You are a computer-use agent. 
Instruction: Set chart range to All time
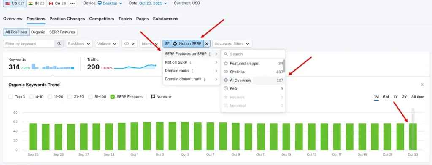418,97
